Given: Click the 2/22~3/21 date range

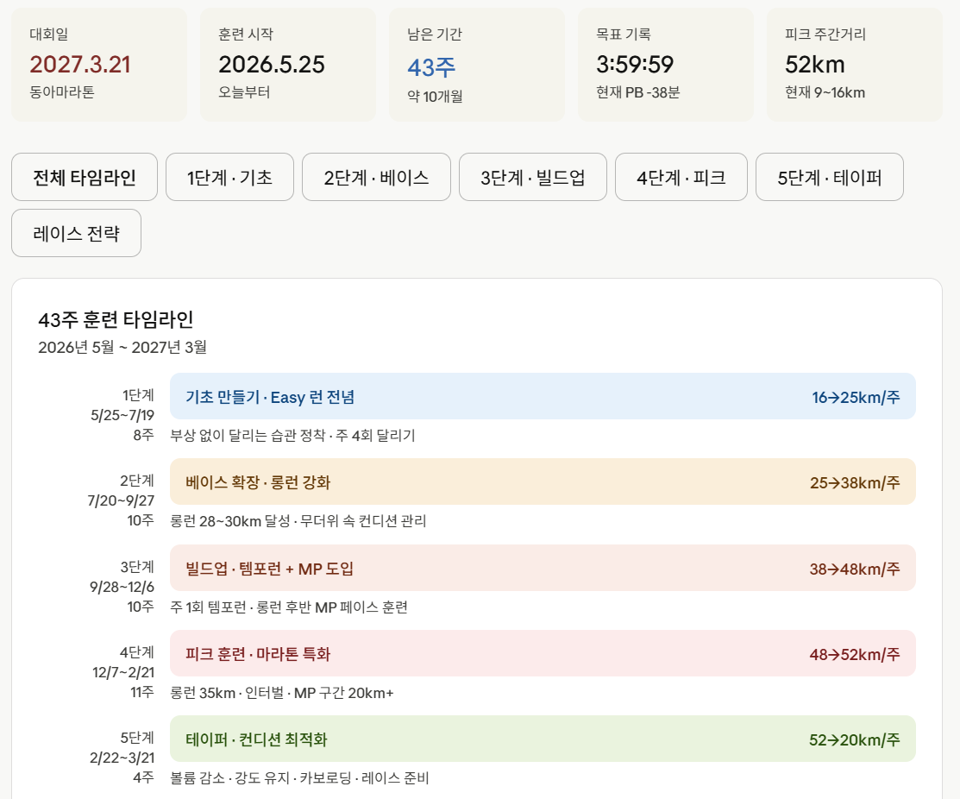Looking at the screenshot, I should click(122, 758).
